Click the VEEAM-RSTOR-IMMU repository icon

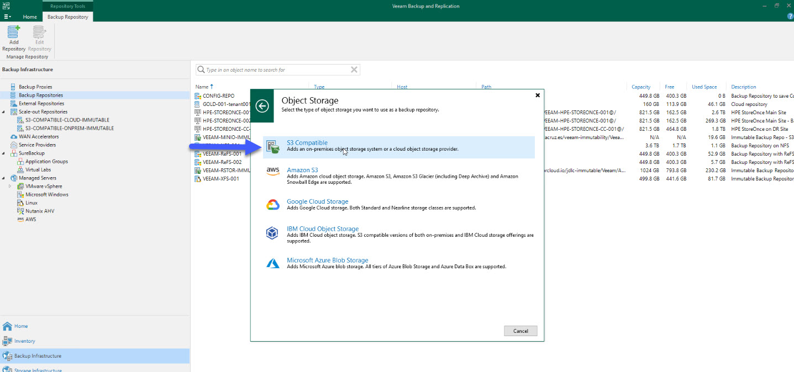[x=198, y=171]
